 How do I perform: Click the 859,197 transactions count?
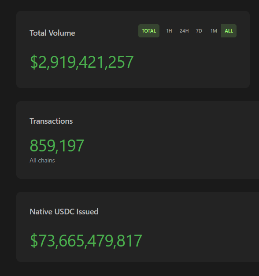coord(57,146)
